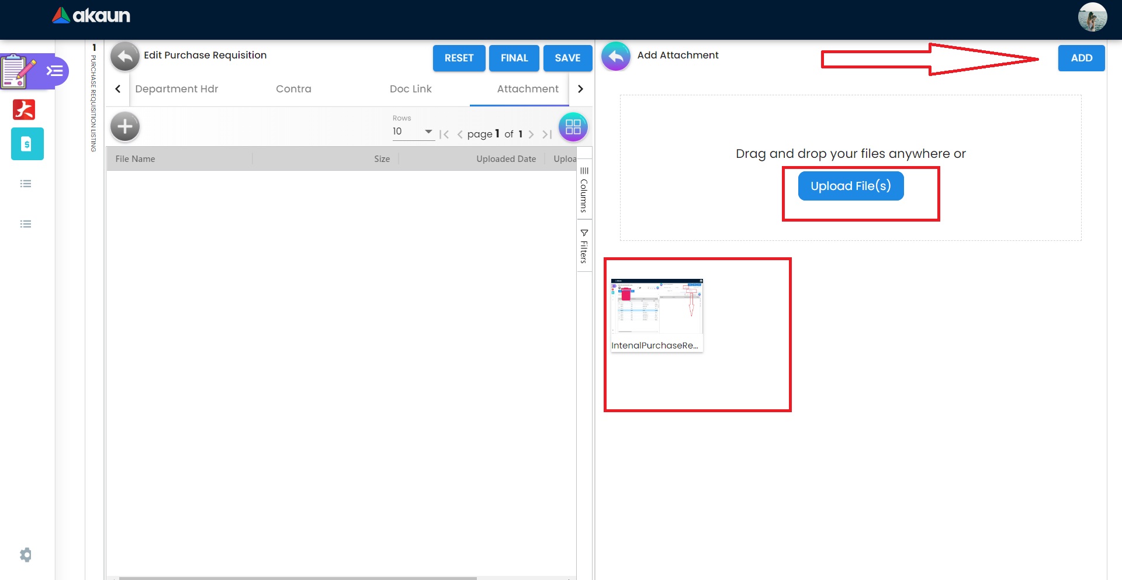Open the red PDF document sidebar icon
Image resolution: width=1122 pixels, height=580 pixels.
[24, 109]
